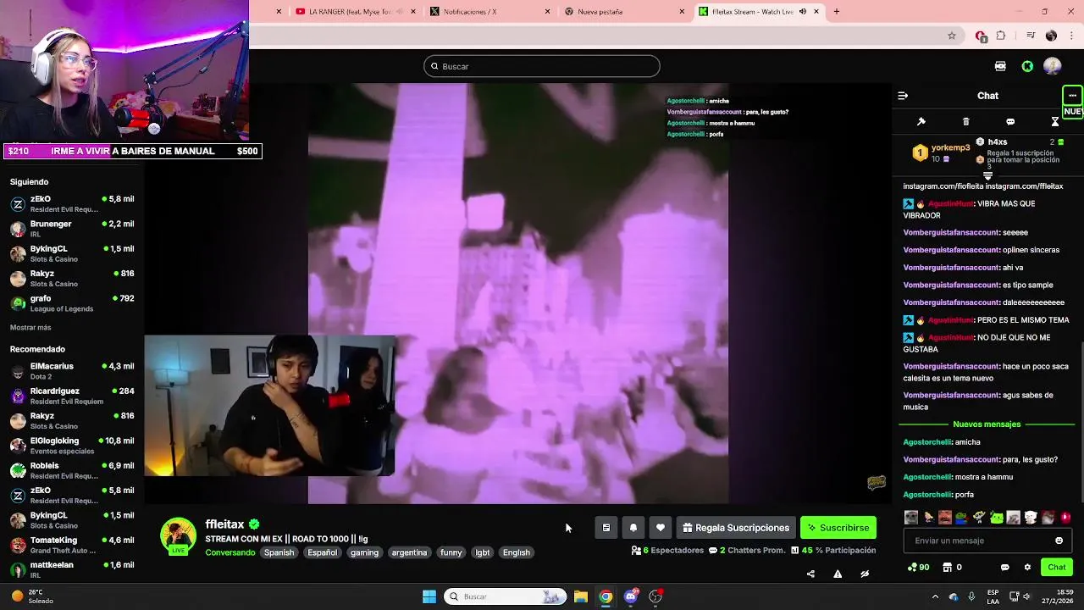Open the browser extensions puzzle icon
The image size is (1084, 610).
pos(1001,36)
